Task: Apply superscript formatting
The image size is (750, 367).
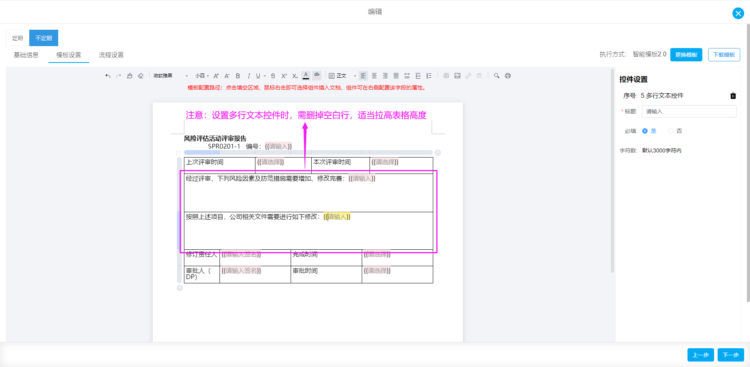Action: pos(284,76)
